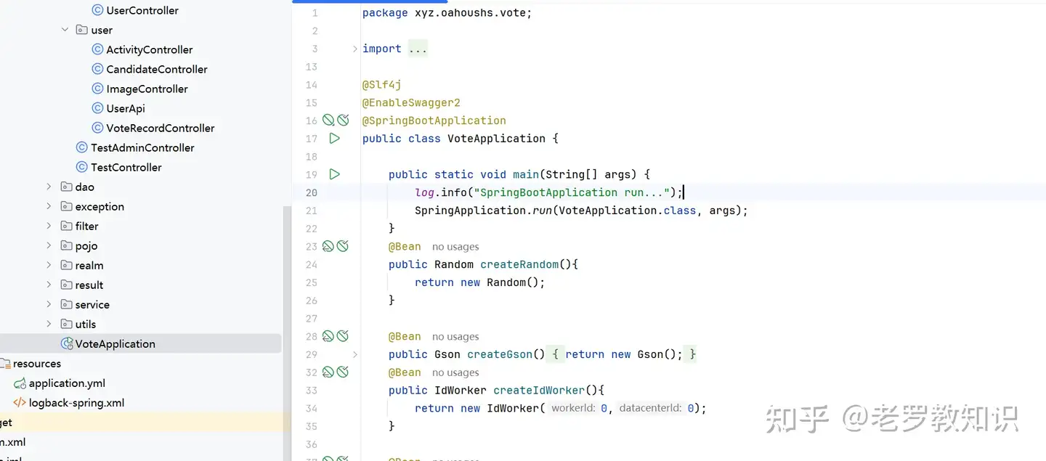Click the first bean gutter icon on line 16
Screen dimensions: 1046x461
[328, 120]
